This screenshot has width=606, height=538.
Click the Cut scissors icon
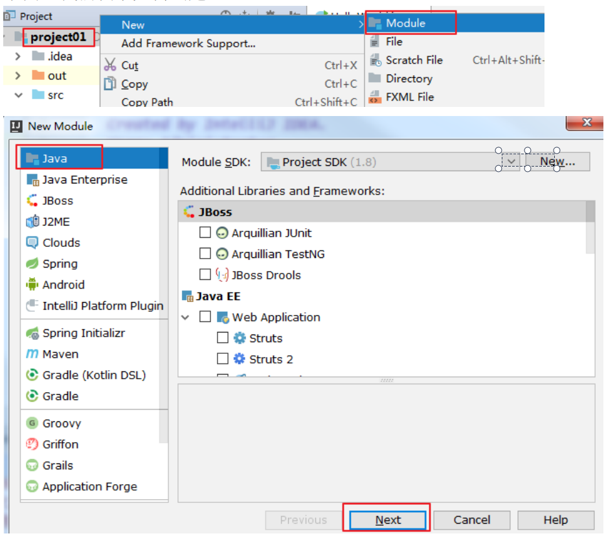click(110, 65)
